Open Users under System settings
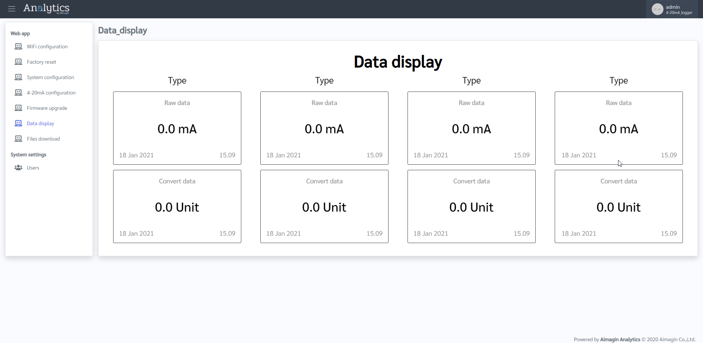The image size is (703, 343). (33, 168)
